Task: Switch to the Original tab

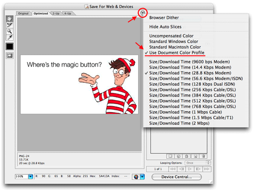Action: [23, 13]
